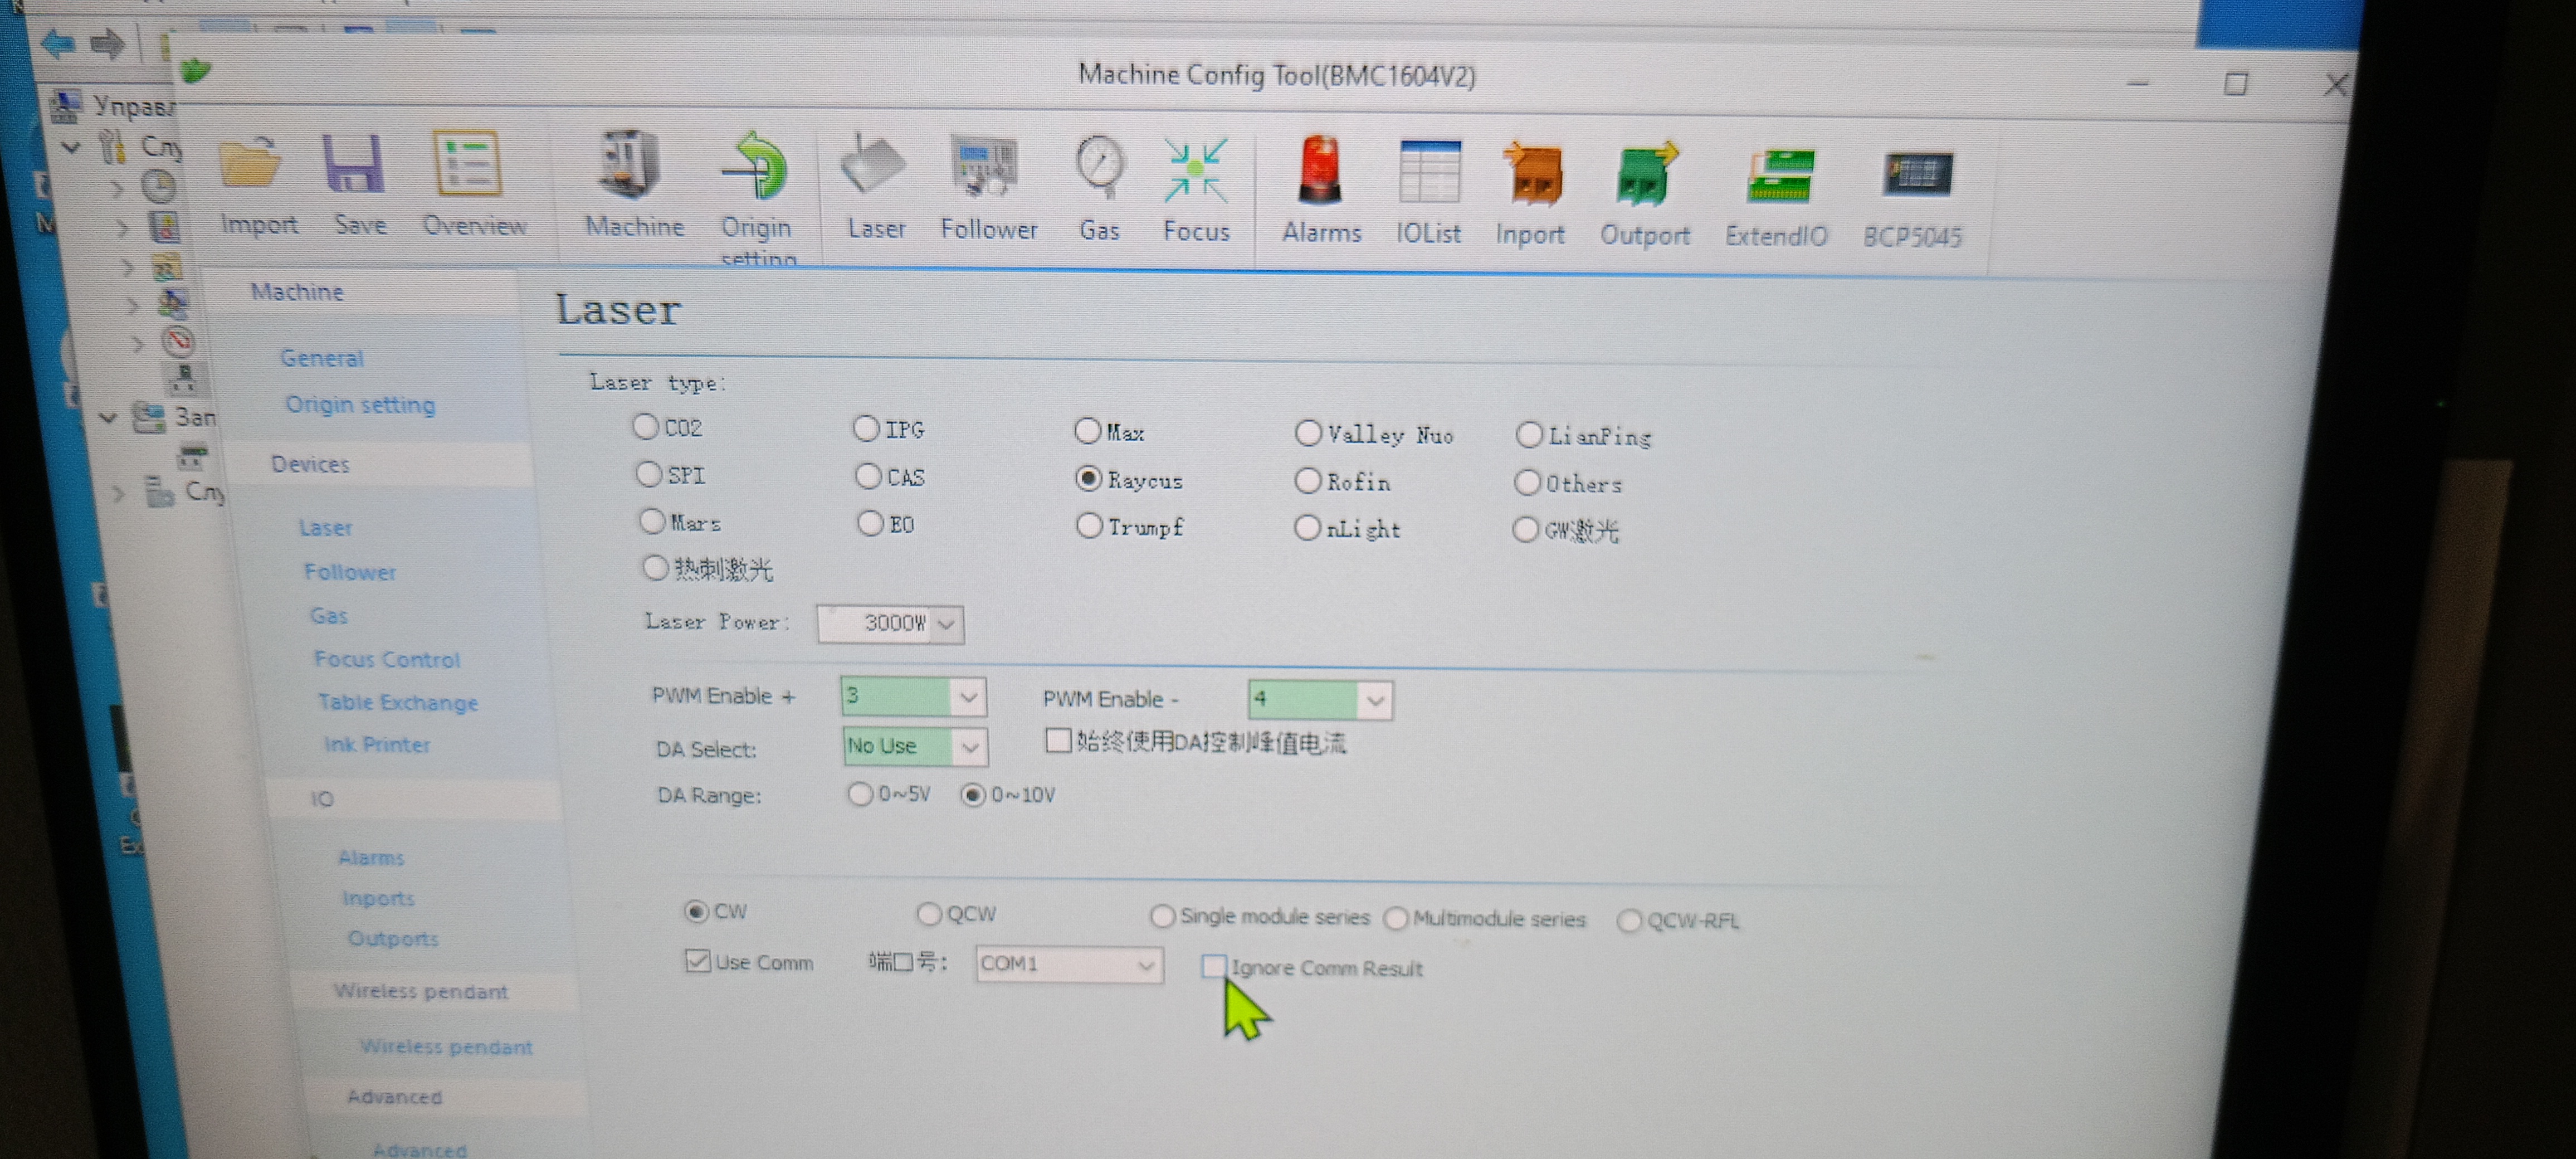This screenshot has width=2576, height=1159.
Task: Open the COM1 port dropdown
Action: pos(1146,966)
